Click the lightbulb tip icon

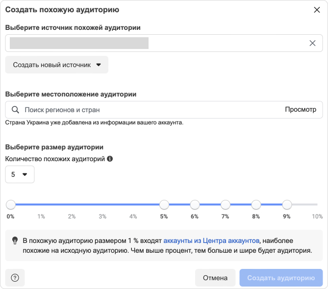[15, 241]
